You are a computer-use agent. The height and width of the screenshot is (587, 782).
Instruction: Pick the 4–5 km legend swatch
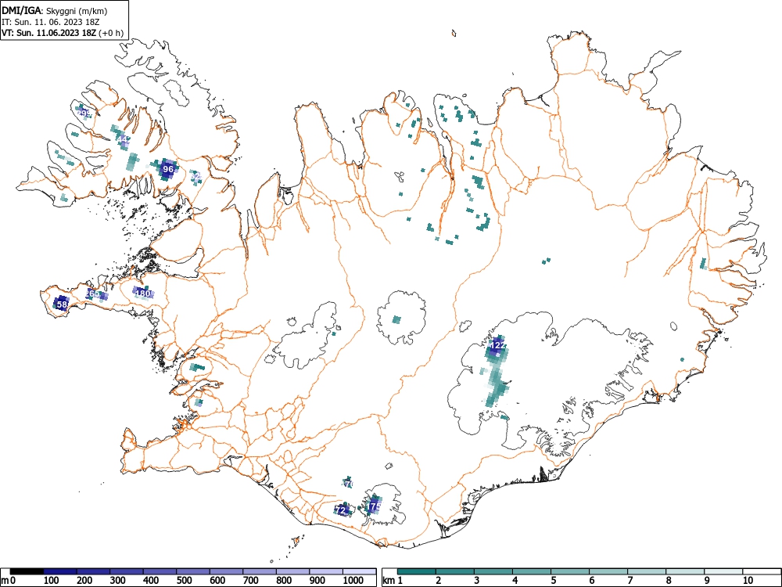coord(532,571)
